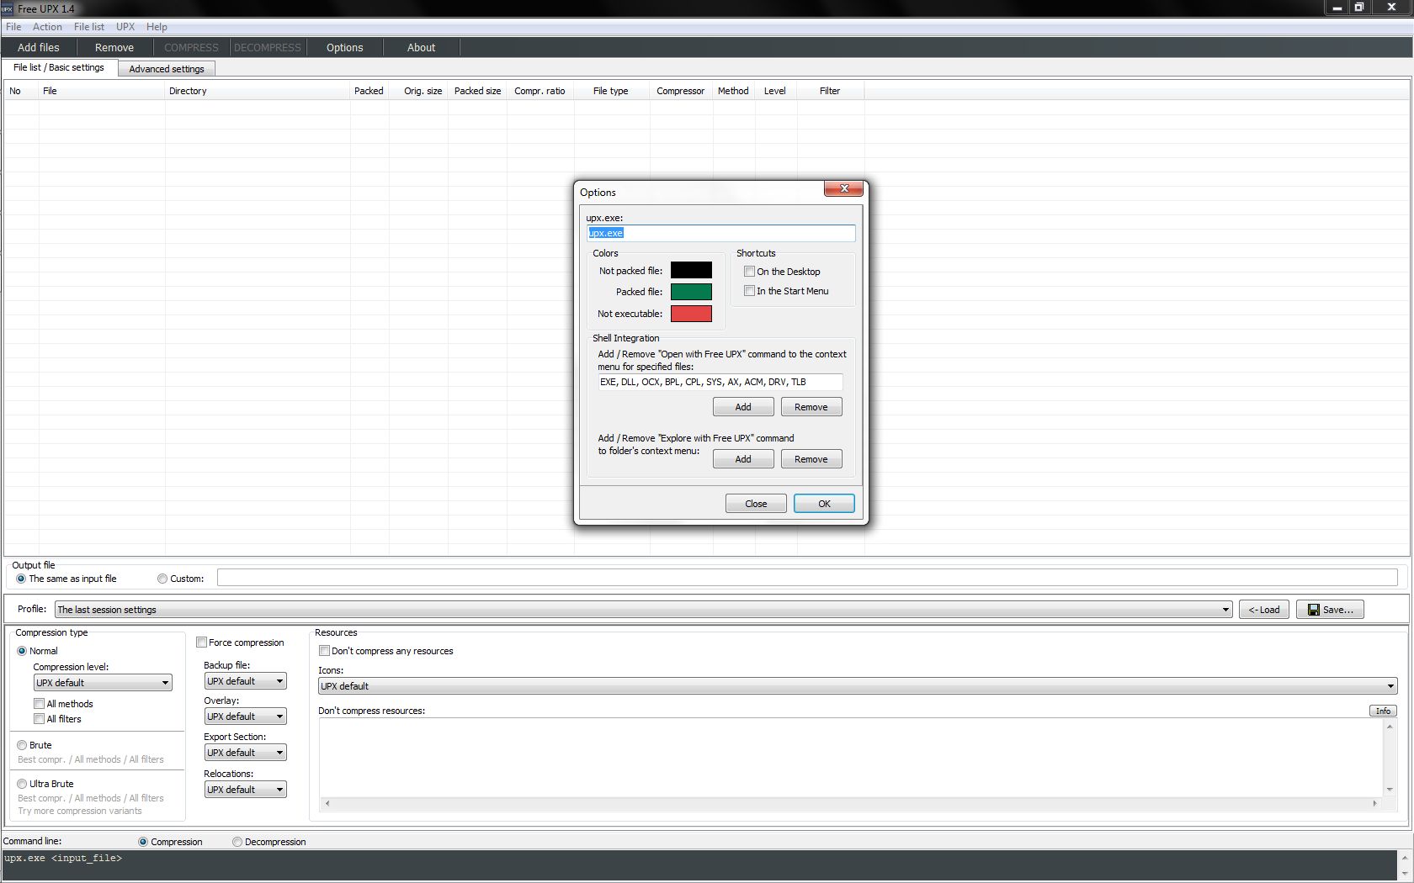Screen dimensions: 1414x883
Task: Sort file list by Directory column
Action: [258, 91]
